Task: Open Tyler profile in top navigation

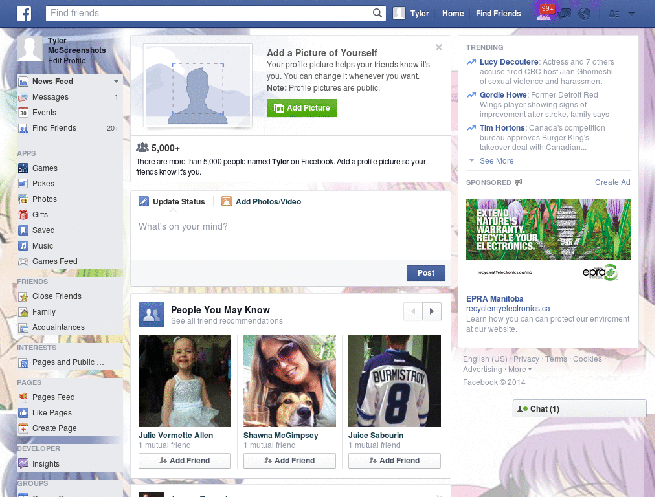Action: [x=411, y=14]
